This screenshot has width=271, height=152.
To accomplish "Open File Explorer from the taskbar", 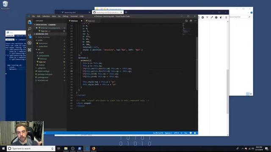I will [66, 148].
